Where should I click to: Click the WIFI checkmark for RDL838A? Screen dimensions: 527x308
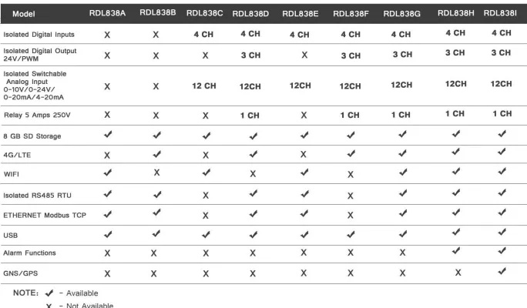(106, 173)
